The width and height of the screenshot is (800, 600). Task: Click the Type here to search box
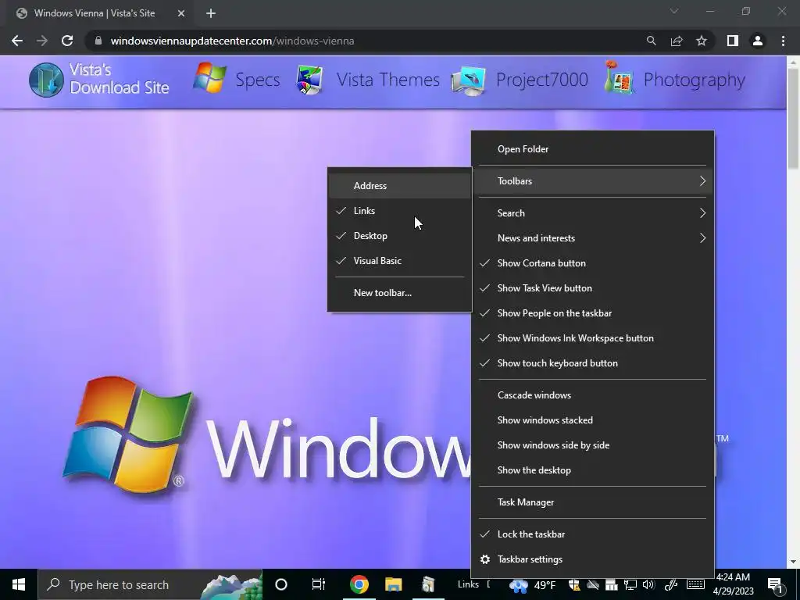[150, 584]
